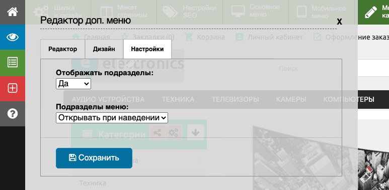
Task: Click the green pencil edit icon at top right
Action: pos(371,12)
